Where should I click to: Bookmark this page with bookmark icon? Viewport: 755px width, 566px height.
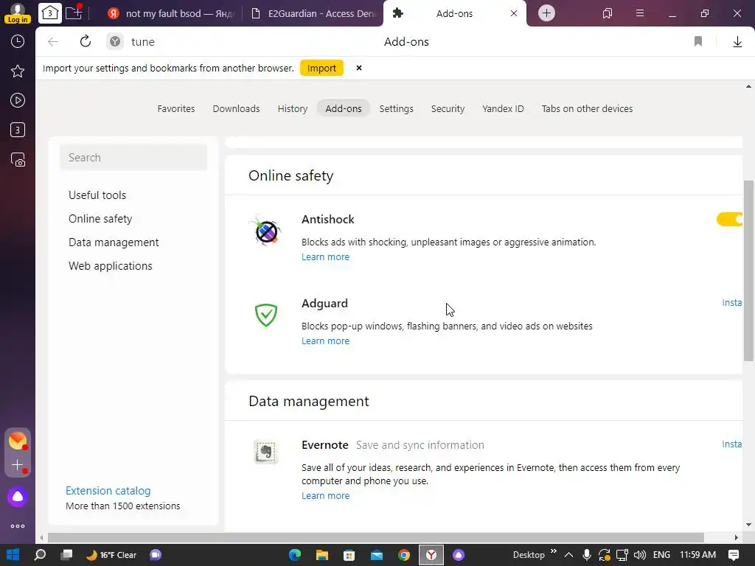[698, 41]
